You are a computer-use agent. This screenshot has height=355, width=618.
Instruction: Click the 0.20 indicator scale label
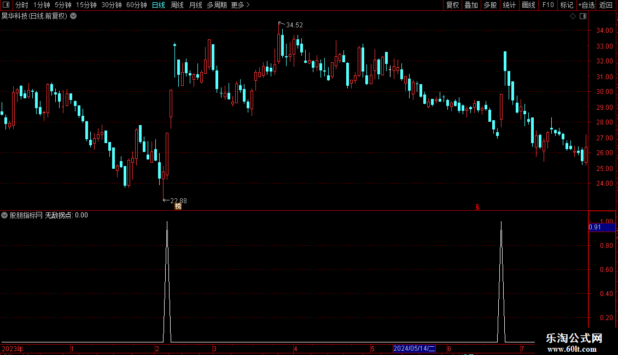pos(606,318)
